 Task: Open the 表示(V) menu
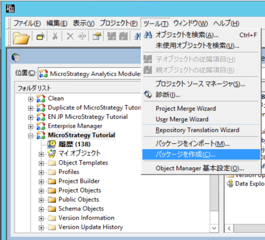84,23
